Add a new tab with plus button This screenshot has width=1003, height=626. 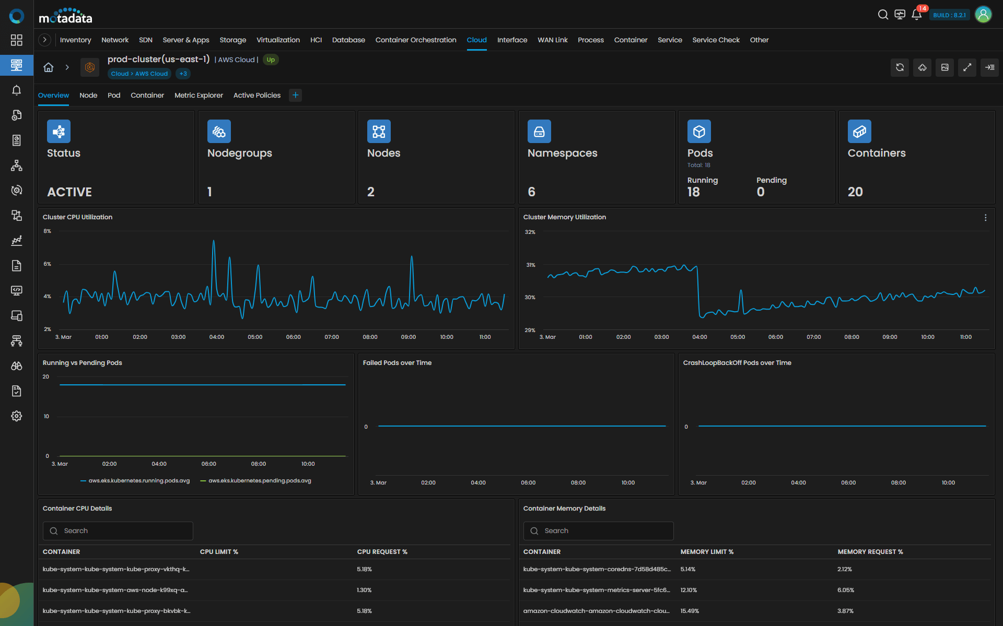[x=295, y=95]
